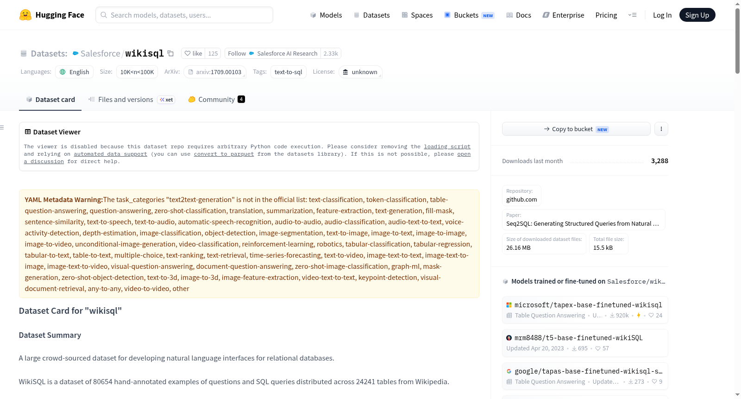
Task: Open the three-dot more options menu
Action: pos(661,129)
